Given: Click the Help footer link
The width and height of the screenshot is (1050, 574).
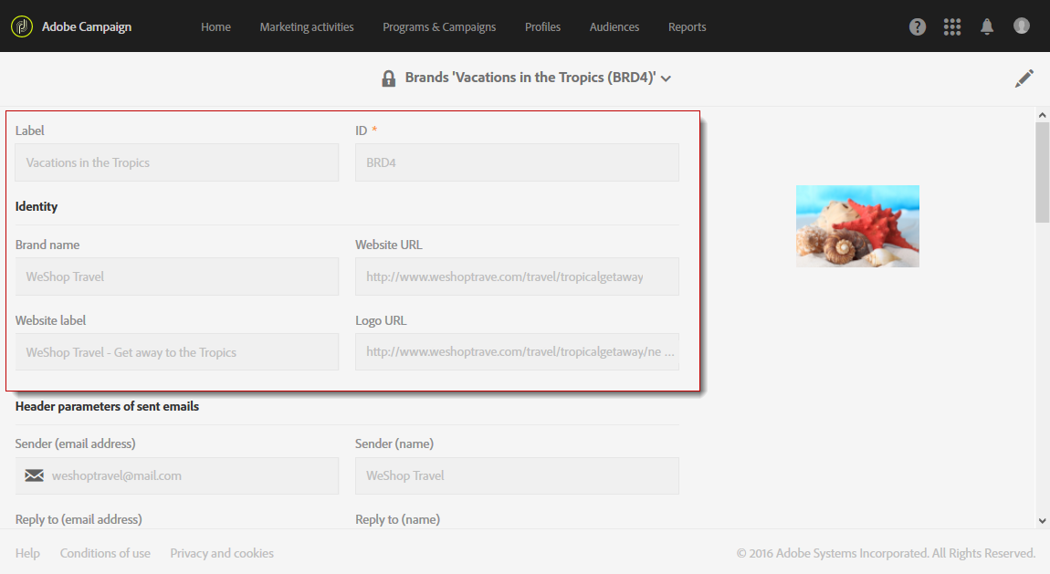Looking at the screenshot, I should tap(27, 553).
